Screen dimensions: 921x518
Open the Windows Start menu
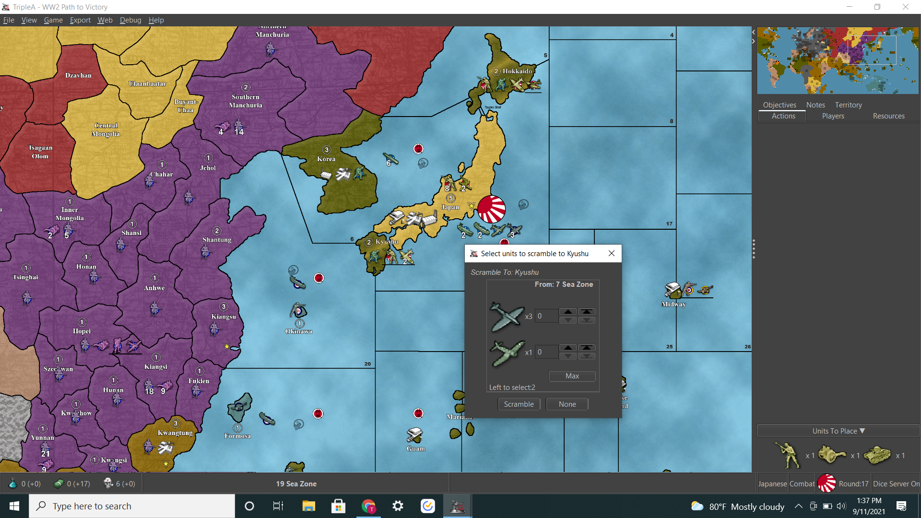(14, 506)
